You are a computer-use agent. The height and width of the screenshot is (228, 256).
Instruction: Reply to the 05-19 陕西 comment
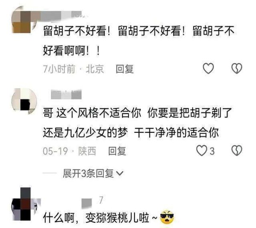tap(117, 151)
